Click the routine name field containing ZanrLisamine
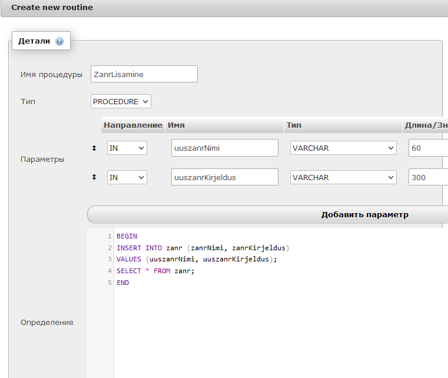 (144, 74)
